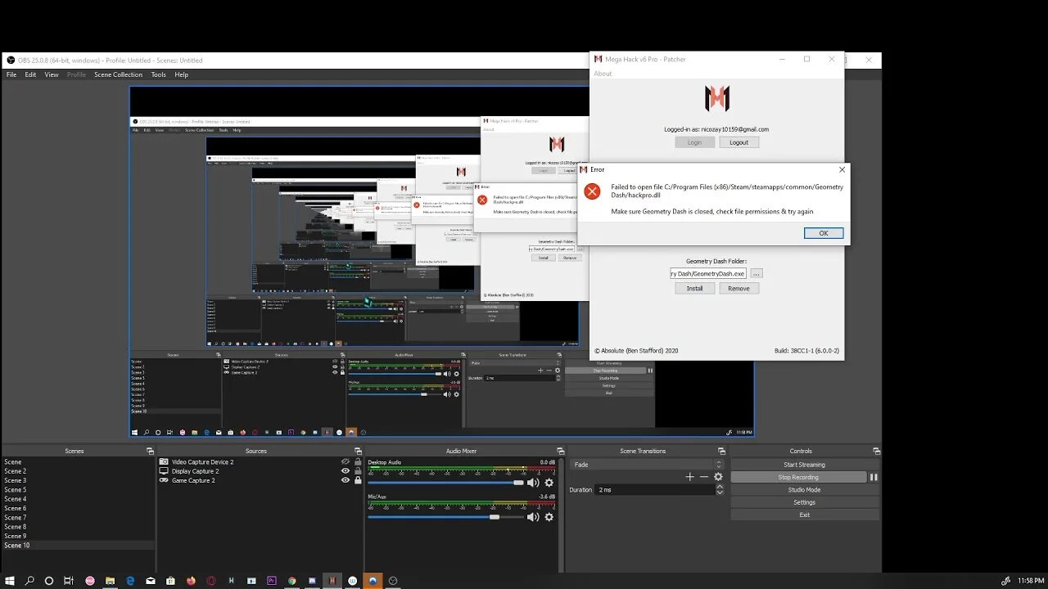This screenshot has height=589, width=1048.
Task: Click OK in the Error dialog
Action: click(824, 233)
